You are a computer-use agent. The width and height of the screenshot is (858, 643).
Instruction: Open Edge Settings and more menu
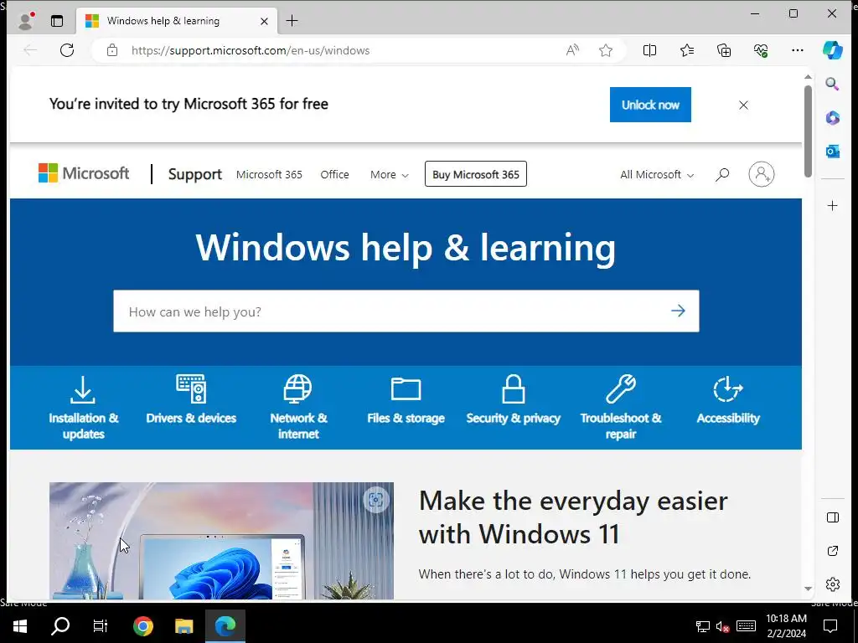[798, 50]
